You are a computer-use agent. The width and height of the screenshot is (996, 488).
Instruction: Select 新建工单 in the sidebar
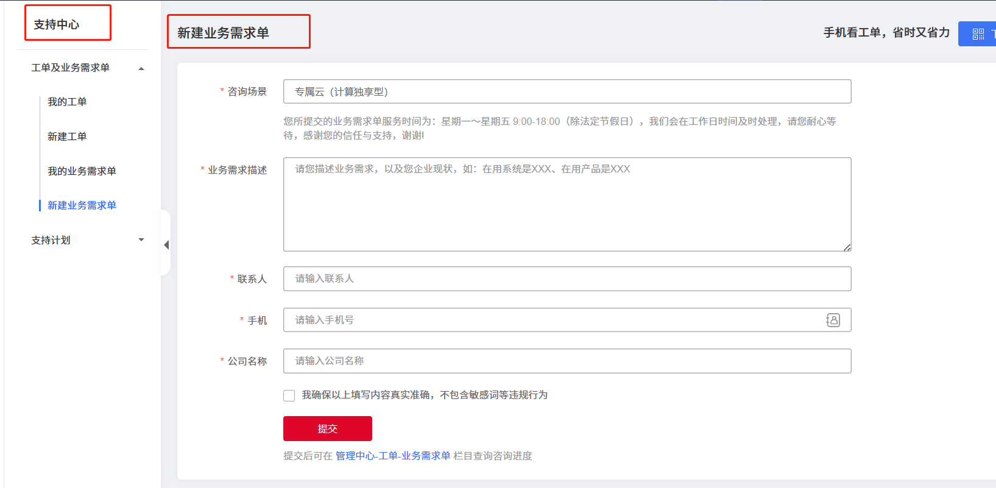67,136
